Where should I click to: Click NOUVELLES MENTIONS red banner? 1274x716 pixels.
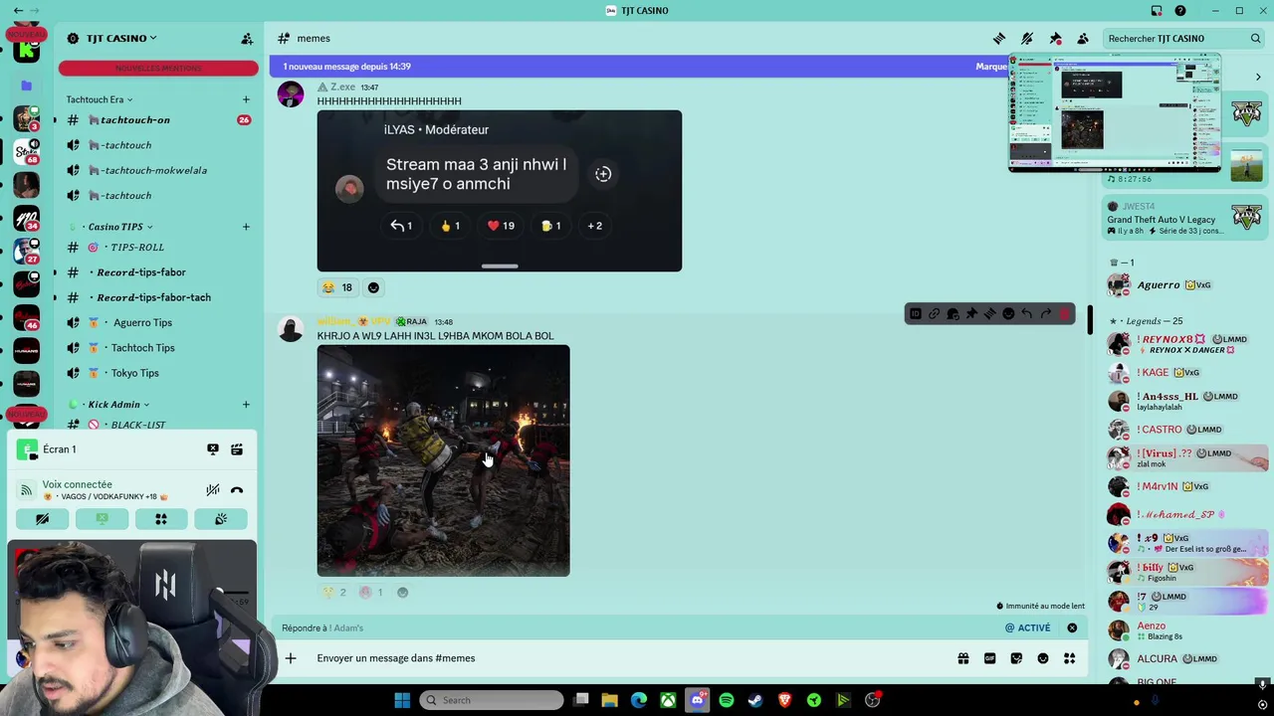(158, 69)
